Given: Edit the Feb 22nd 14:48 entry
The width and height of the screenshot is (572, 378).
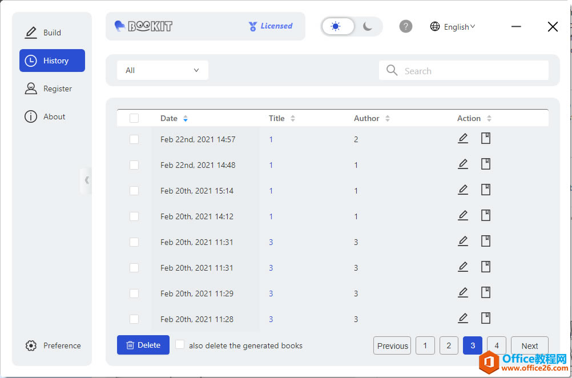Looking at the screenshot, I should [x=463, y=164].
